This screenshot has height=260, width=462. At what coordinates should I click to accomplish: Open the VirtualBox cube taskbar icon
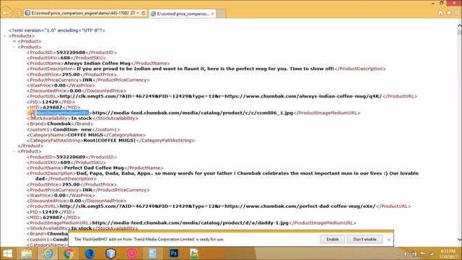click(110, 253)
